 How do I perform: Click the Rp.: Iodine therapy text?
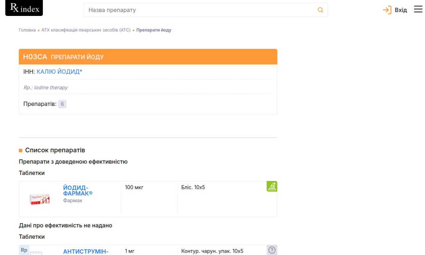pos(45,87)
